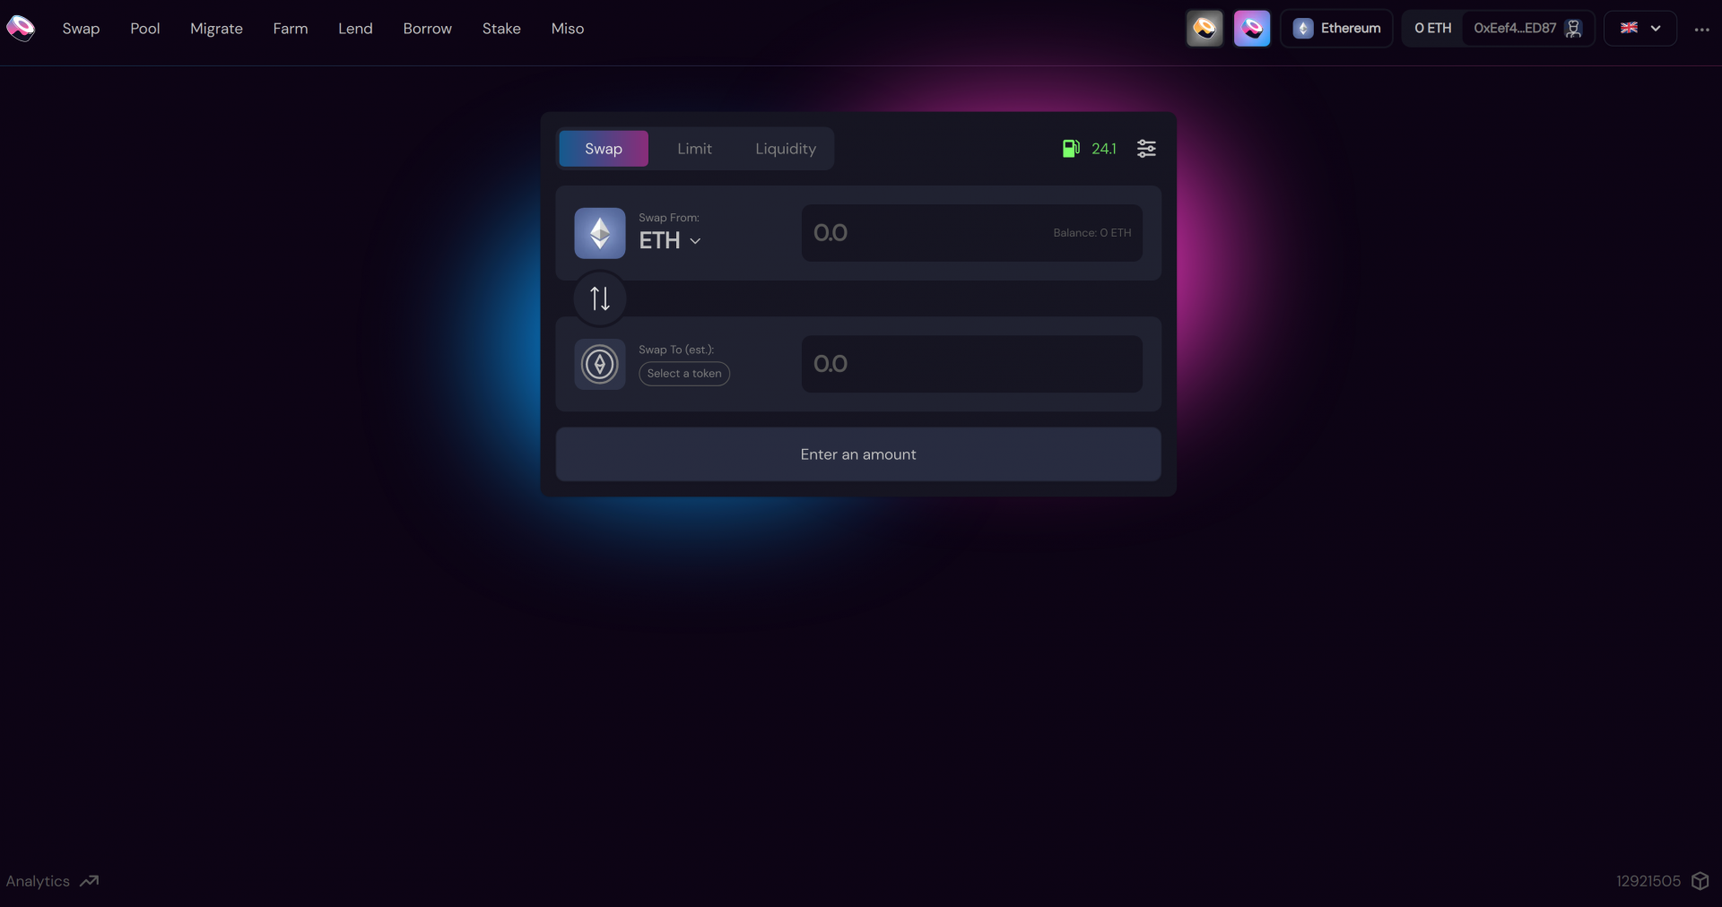Navigate to the Lend page

tap(355, 29)
